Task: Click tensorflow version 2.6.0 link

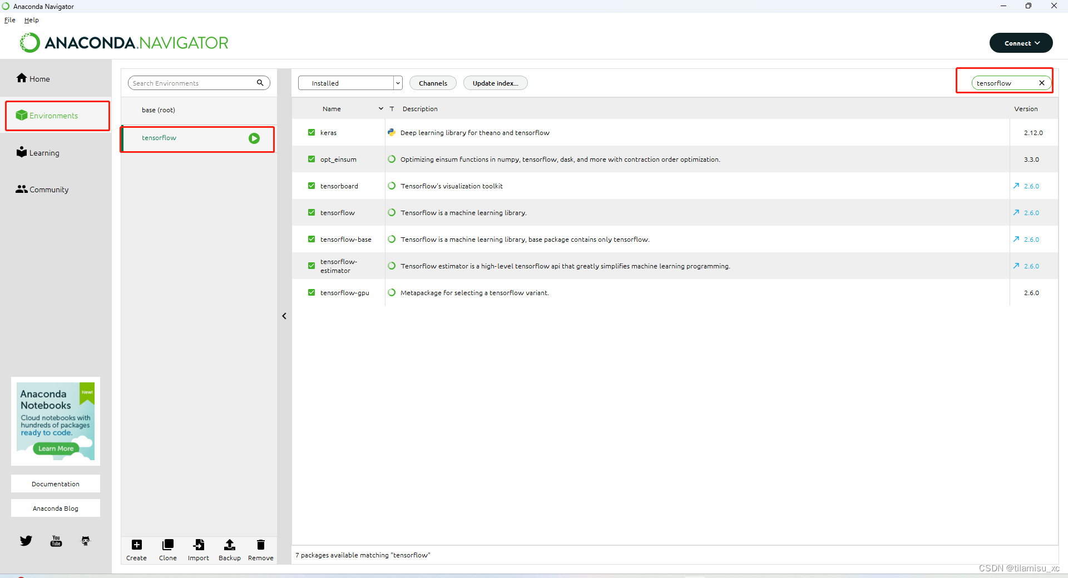Action: (x=1031, y=212)
